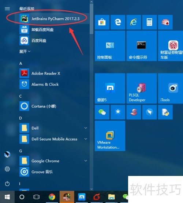Click the app list scrollbar down arrow

91,189
